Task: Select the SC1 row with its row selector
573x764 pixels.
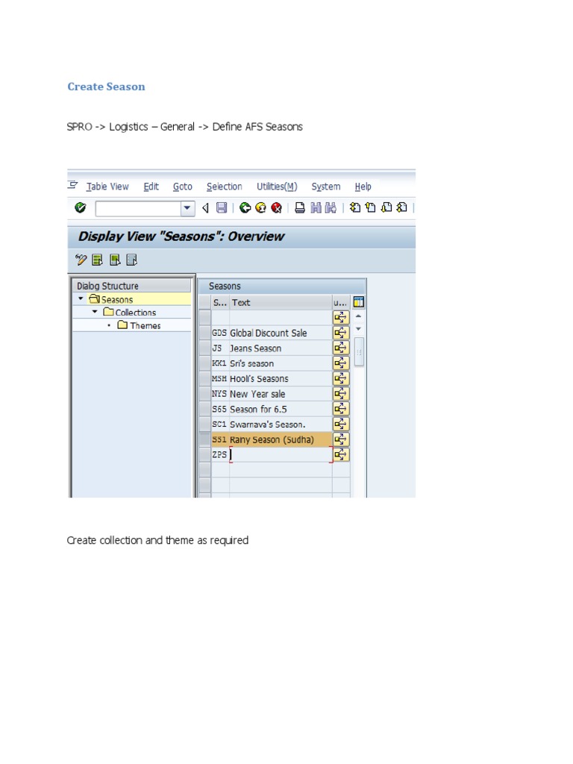Action: 204,424
